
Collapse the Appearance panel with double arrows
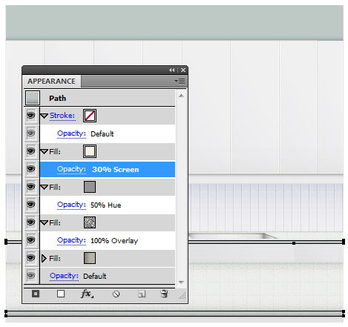[172, 70]
